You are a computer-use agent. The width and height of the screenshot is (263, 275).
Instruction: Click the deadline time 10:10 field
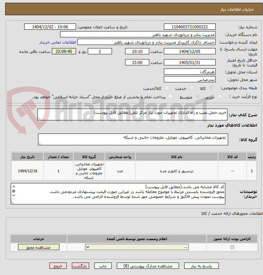tap(137, 52)
